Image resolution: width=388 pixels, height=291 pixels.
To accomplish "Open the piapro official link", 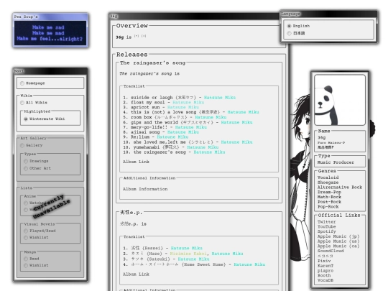I will coord(325,271).
